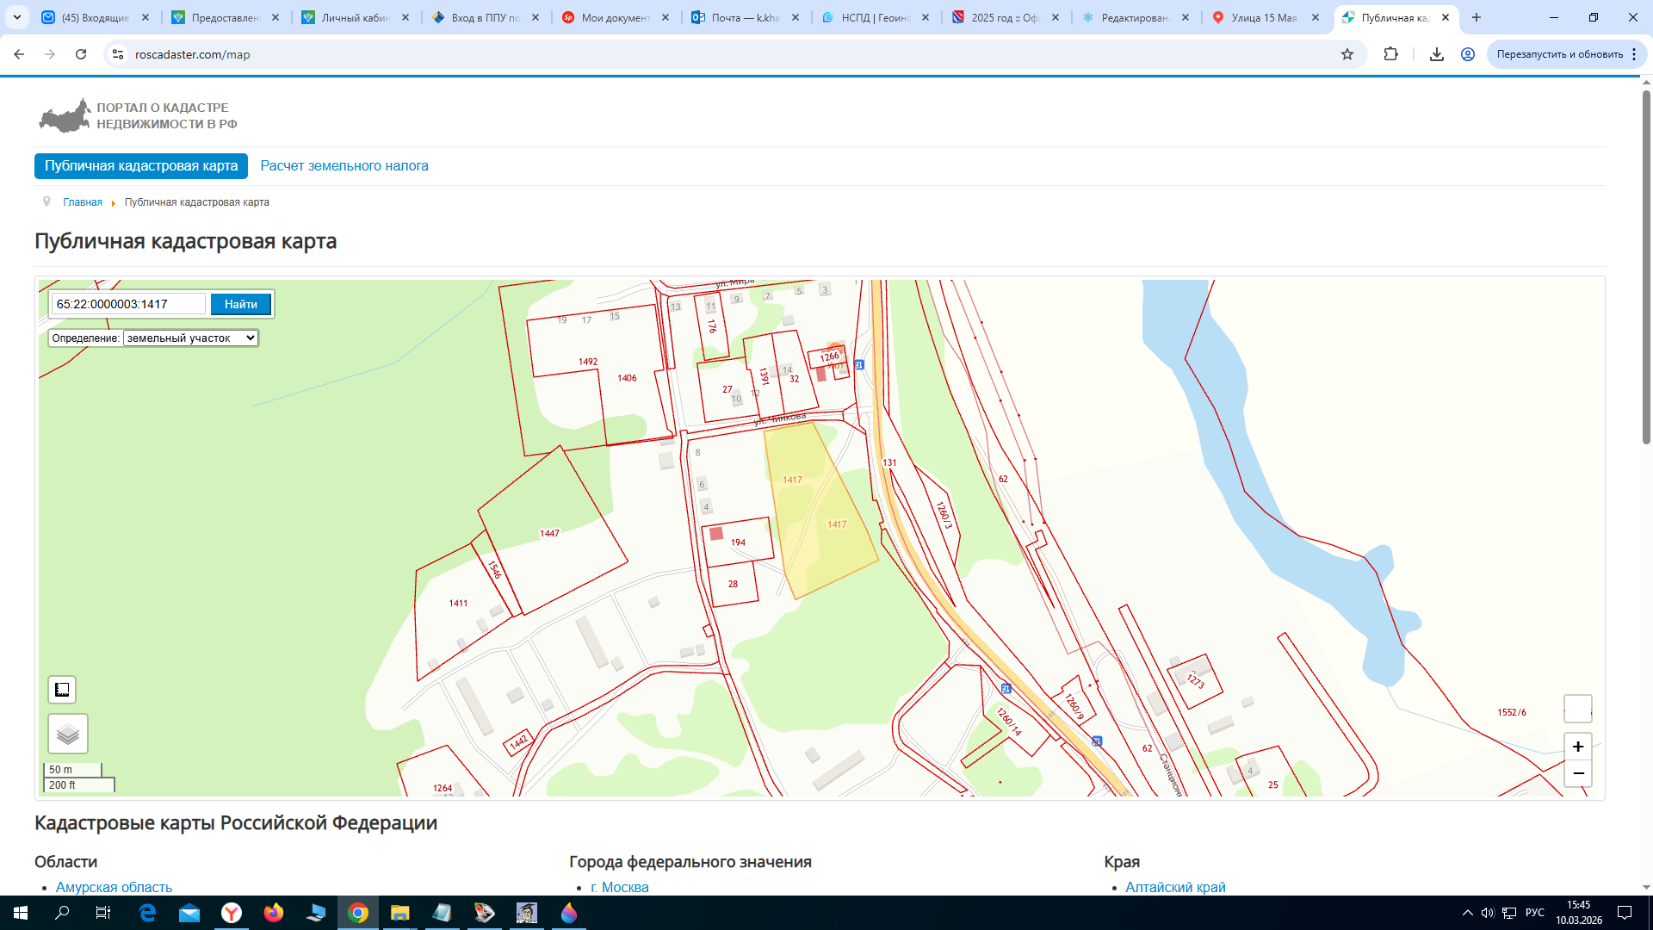The width and height of the screenshot is (1653, 930).
Task: Open the map layers switcher icon
Action: click(68, 734)
